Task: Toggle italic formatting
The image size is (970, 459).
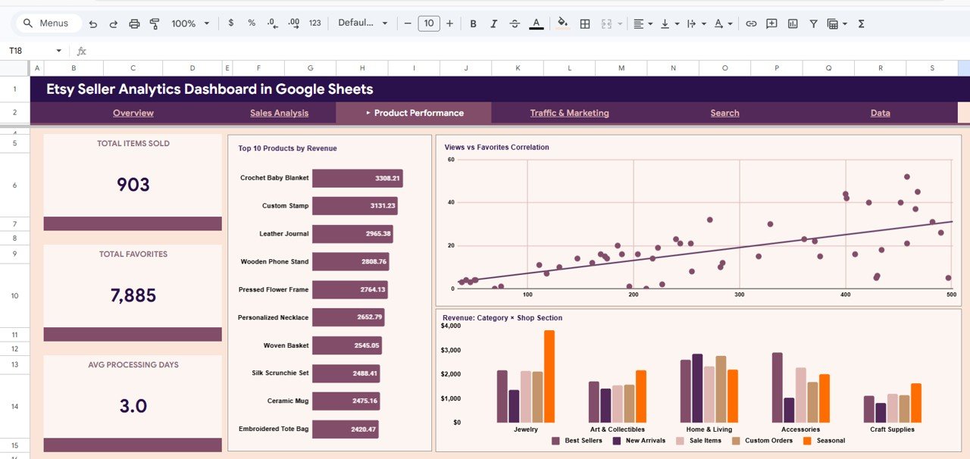Action: (493, 23)
